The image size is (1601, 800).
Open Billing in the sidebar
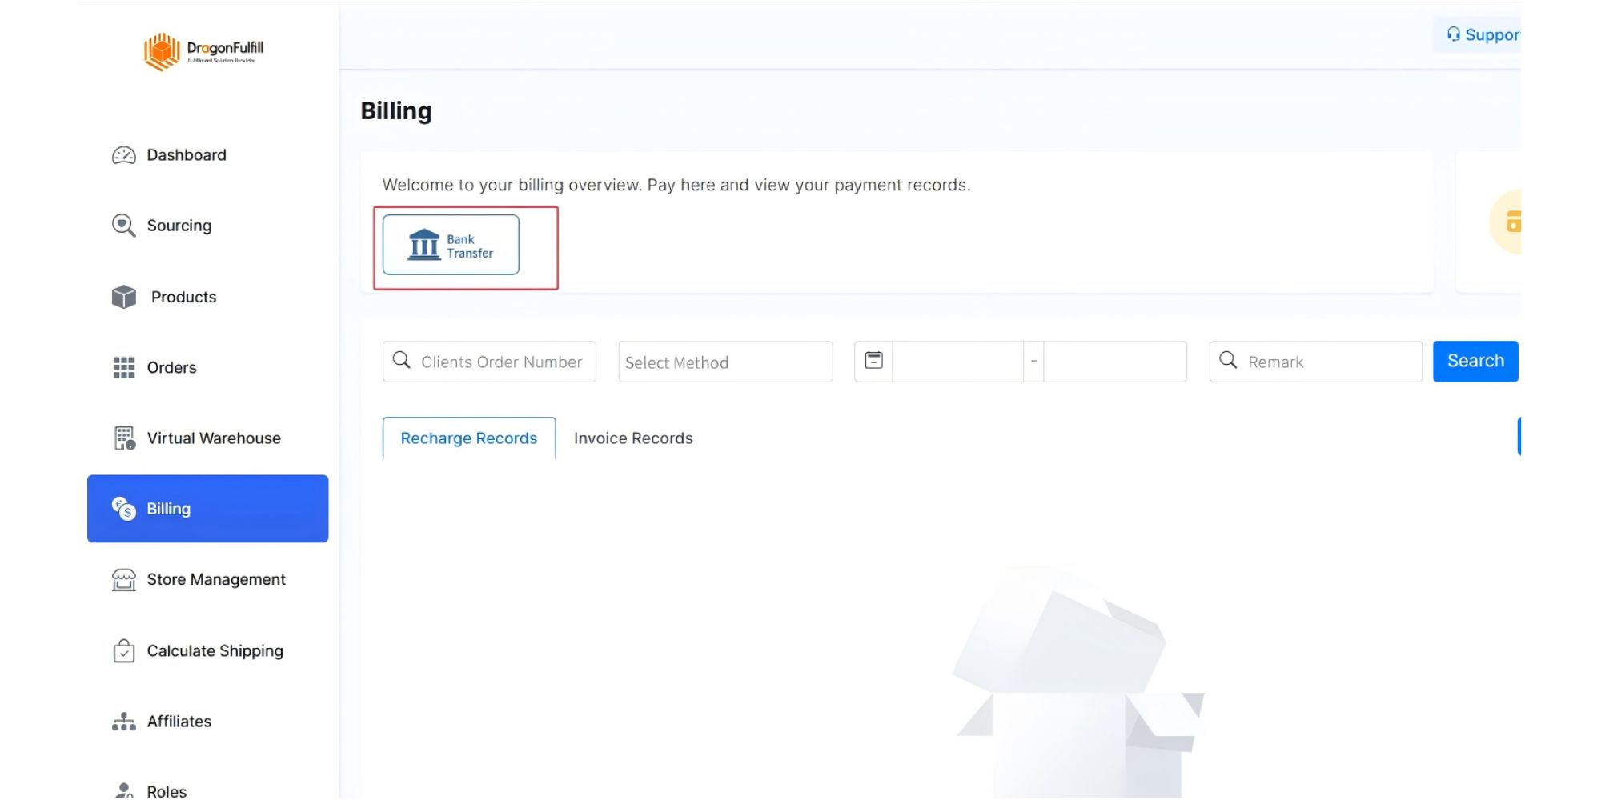(x=207, y=509)
